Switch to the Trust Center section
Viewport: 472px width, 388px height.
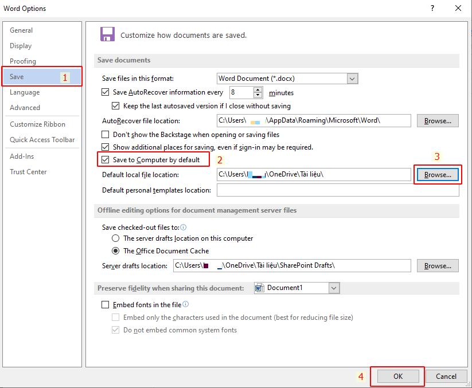28,171
